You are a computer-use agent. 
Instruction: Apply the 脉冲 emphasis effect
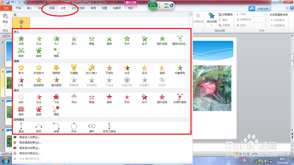pos(21,69)
